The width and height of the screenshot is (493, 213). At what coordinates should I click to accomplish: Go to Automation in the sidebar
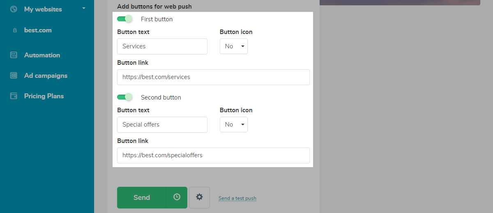pos(42,55)
